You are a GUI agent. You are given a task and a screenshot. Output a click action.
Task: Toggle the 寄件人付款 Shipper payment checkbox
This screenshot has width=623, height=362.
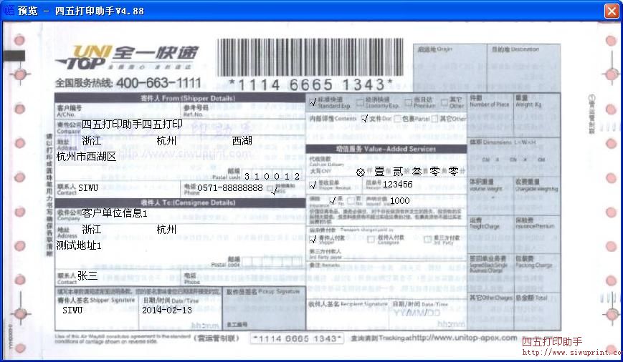point(313,239)
